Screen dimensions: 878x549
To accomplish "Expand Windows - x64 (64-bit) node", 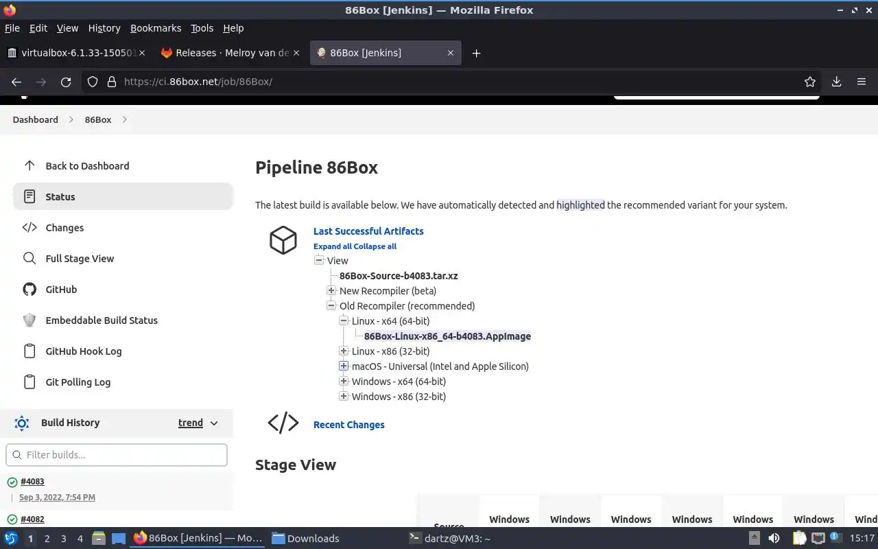I will (344, 381).
